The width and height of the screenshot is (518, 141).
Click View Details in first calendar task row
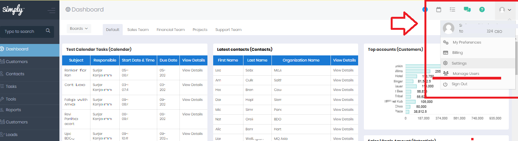(x=192, y=70)
